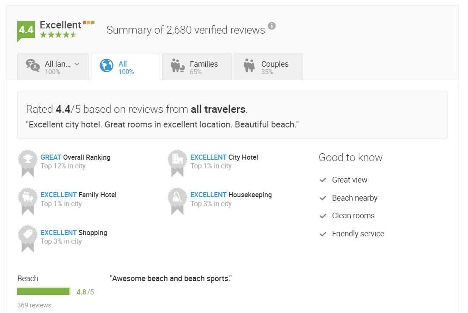Click the Housekeeping vacuum badge icon
This screenshot has width=468, height=313.
(177, 198)
